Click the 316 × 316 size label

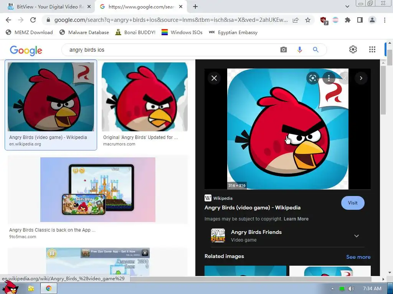tap(237, 186)
